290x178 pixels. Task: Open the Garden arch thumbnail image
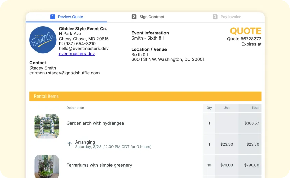point(47,126)
